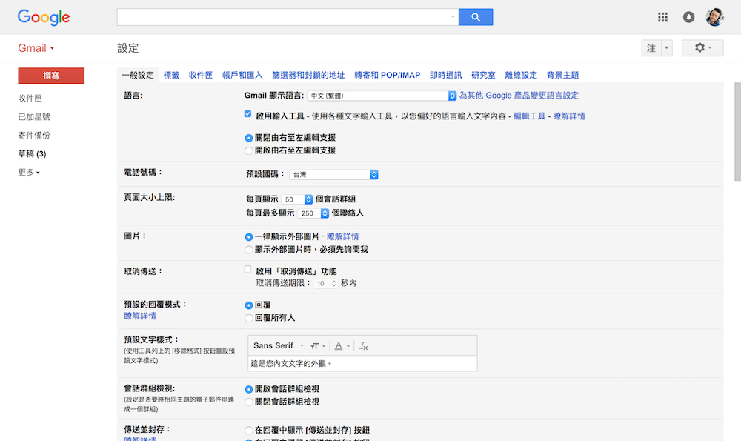
Task: Select 開啟由右至左編輯支援 radio button
Action: pyautogui.click(x=247, y=150)
